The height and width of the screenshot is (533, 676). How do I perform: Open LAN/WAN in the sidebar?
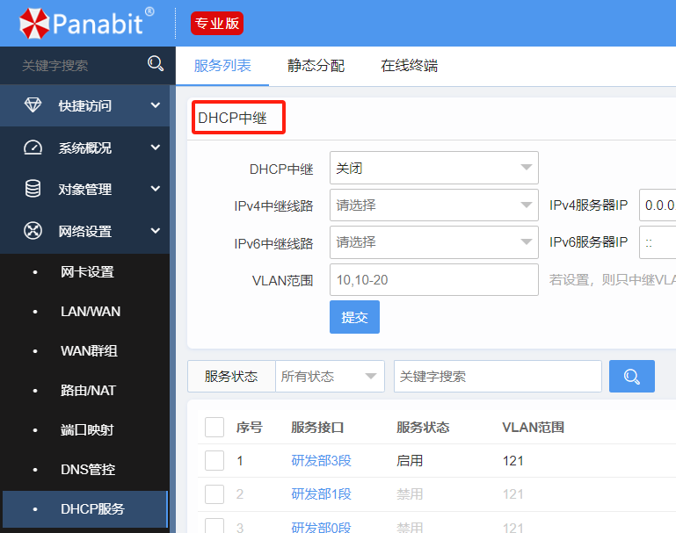(x=91, y=311)
